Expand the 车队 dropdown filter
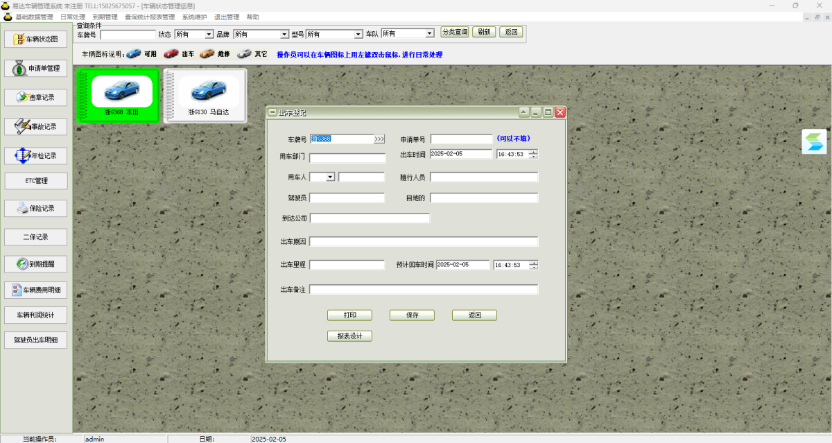 pos(429,33)
